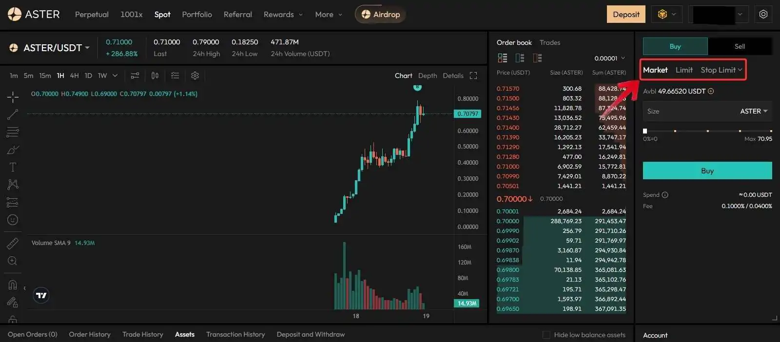Open the Referral page
780x342 pixels.
pos(238,15)
